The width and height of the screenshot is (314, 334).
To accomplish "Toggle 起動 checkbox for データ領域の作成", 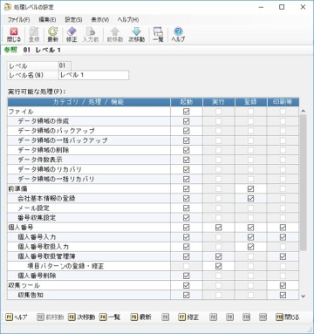I will click(187, 121).
